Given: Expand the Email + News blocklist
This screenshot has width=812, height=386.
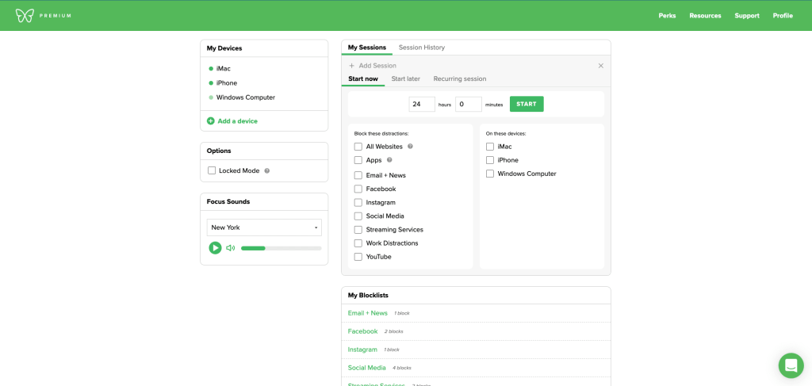Looking at the screenshot, I should 367,313.
